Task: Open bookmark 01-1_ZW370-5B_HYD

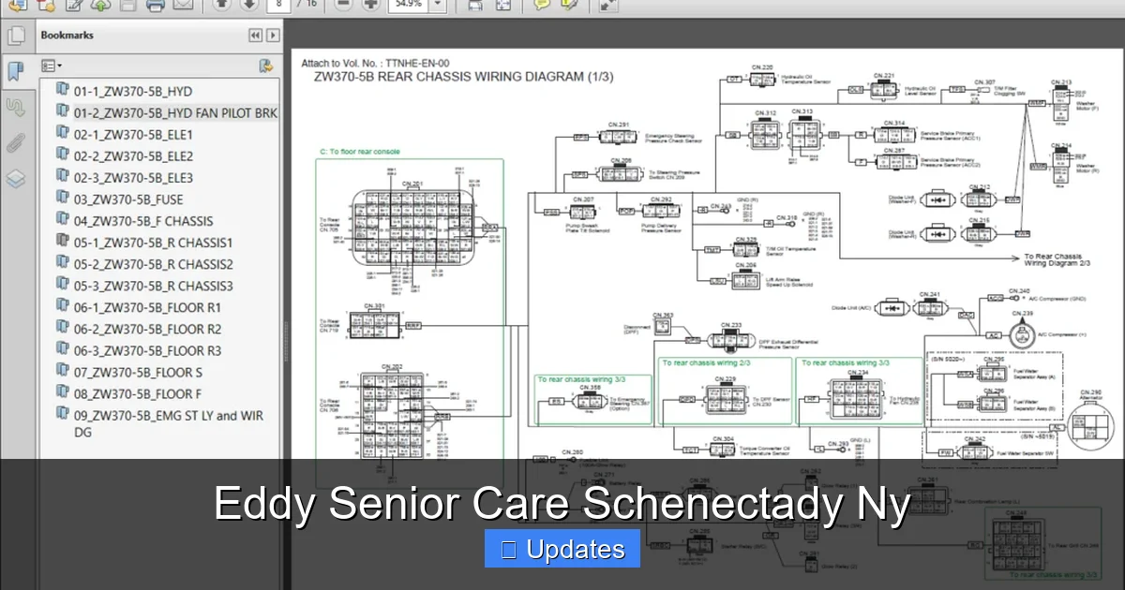Action: pyautogui.click(x=133, y=91)
